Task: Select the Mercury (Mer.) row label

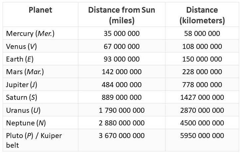Action: (x=30, y=34)
